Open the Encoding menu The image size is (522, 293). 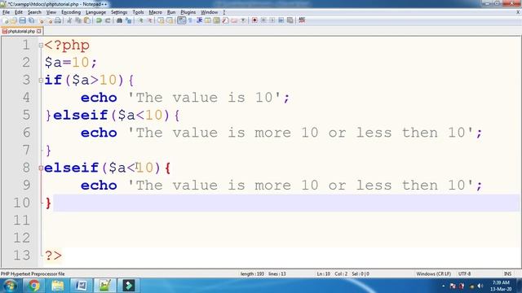tap(71, 12)
